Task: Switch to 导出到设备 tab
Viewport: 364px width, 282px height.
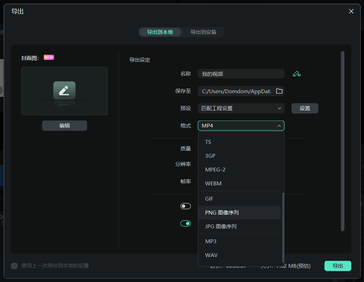Action: (203, 32)
